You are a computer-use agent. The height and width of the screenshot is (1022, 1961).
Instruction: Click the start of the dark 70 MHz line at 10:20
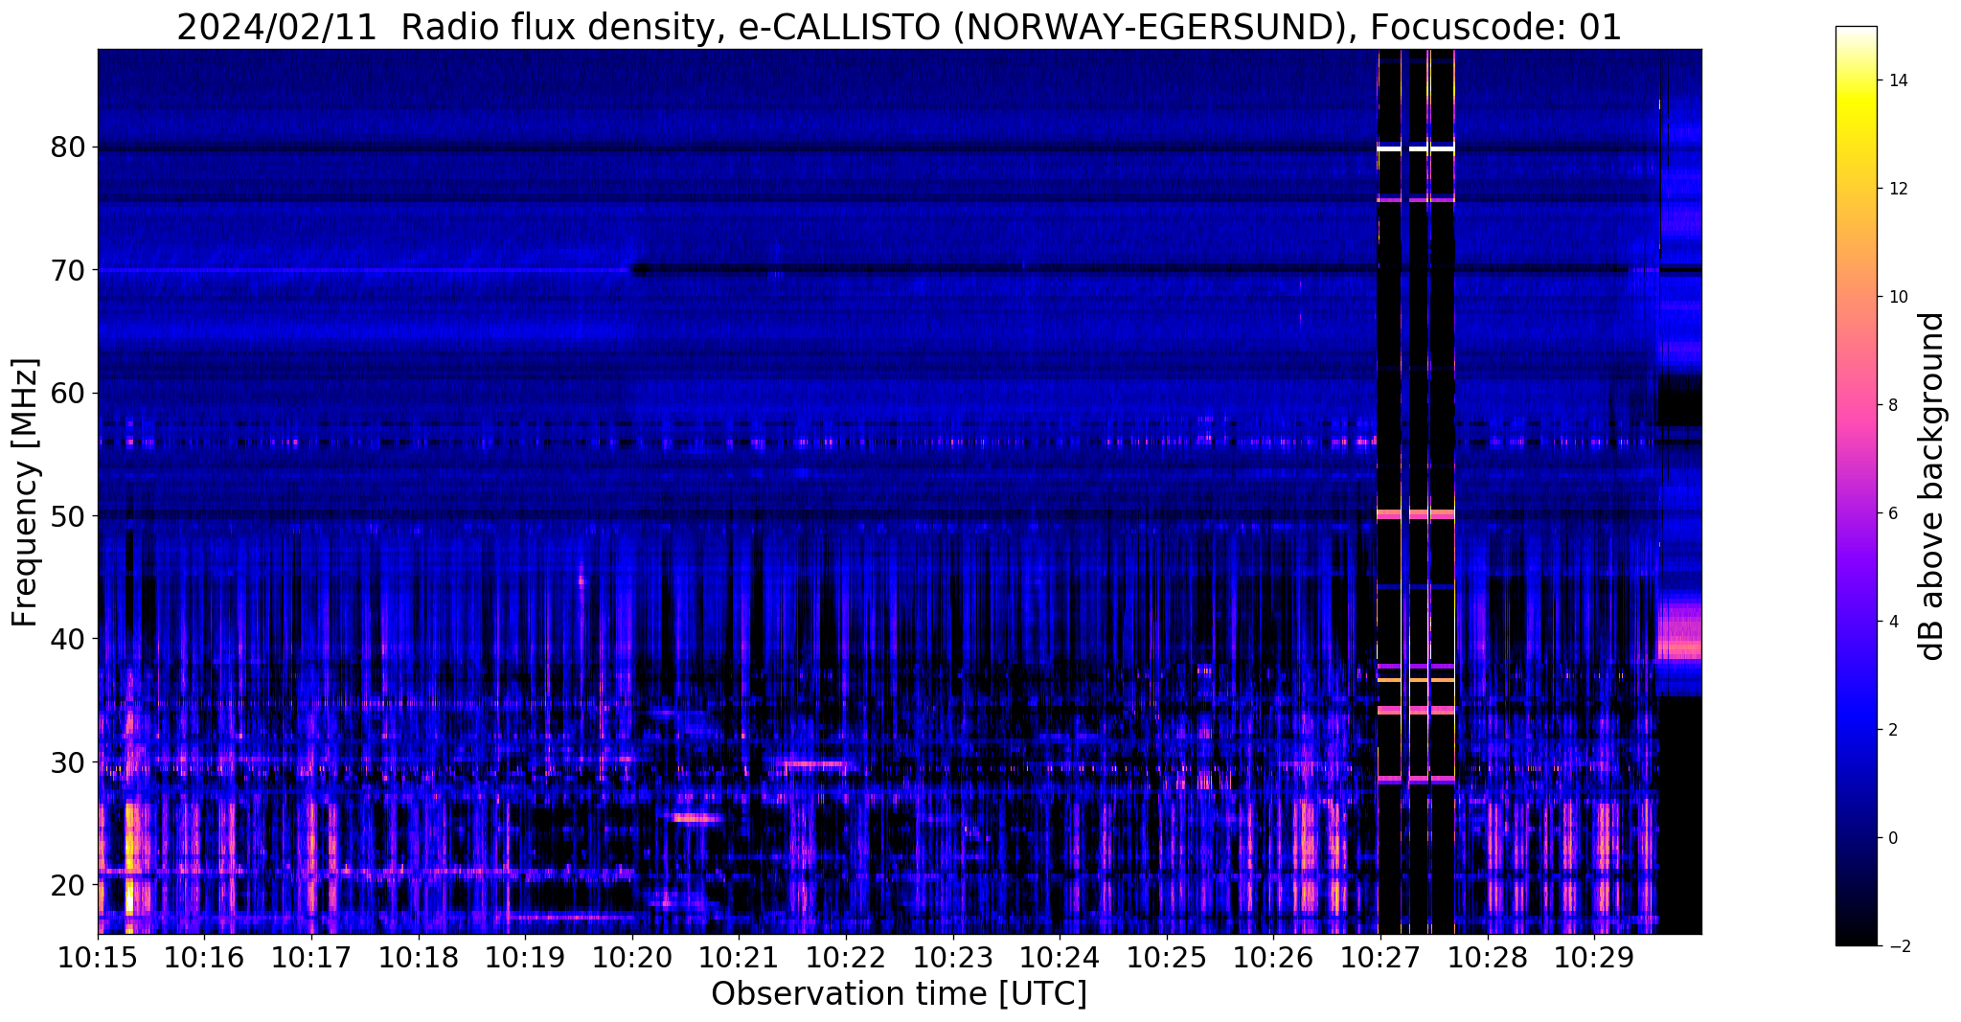(640, 270)
